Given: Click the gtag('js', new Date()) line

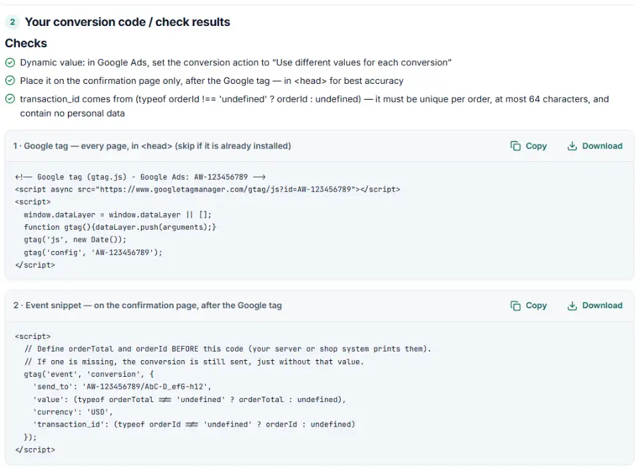Looking at the screenshot, I should (75, 240).
